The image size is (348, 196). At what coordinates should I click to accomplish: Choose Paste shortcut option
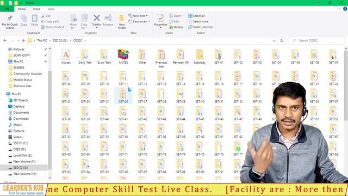(x=53, y=27)
